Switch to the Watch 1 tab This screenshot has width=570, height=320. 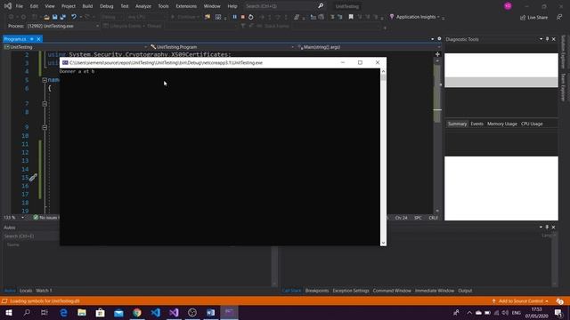pos(44,291)
